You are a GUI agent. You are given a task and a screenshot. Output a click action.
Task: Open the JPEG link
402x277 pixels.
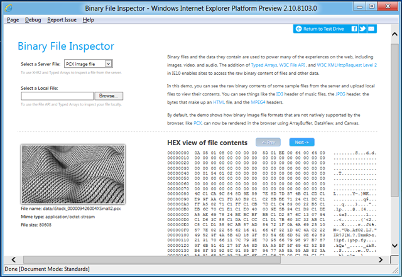pos(340,94)
